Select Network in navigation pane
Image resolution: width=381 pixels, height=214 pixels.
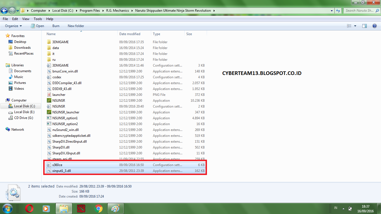click(18, 130)
